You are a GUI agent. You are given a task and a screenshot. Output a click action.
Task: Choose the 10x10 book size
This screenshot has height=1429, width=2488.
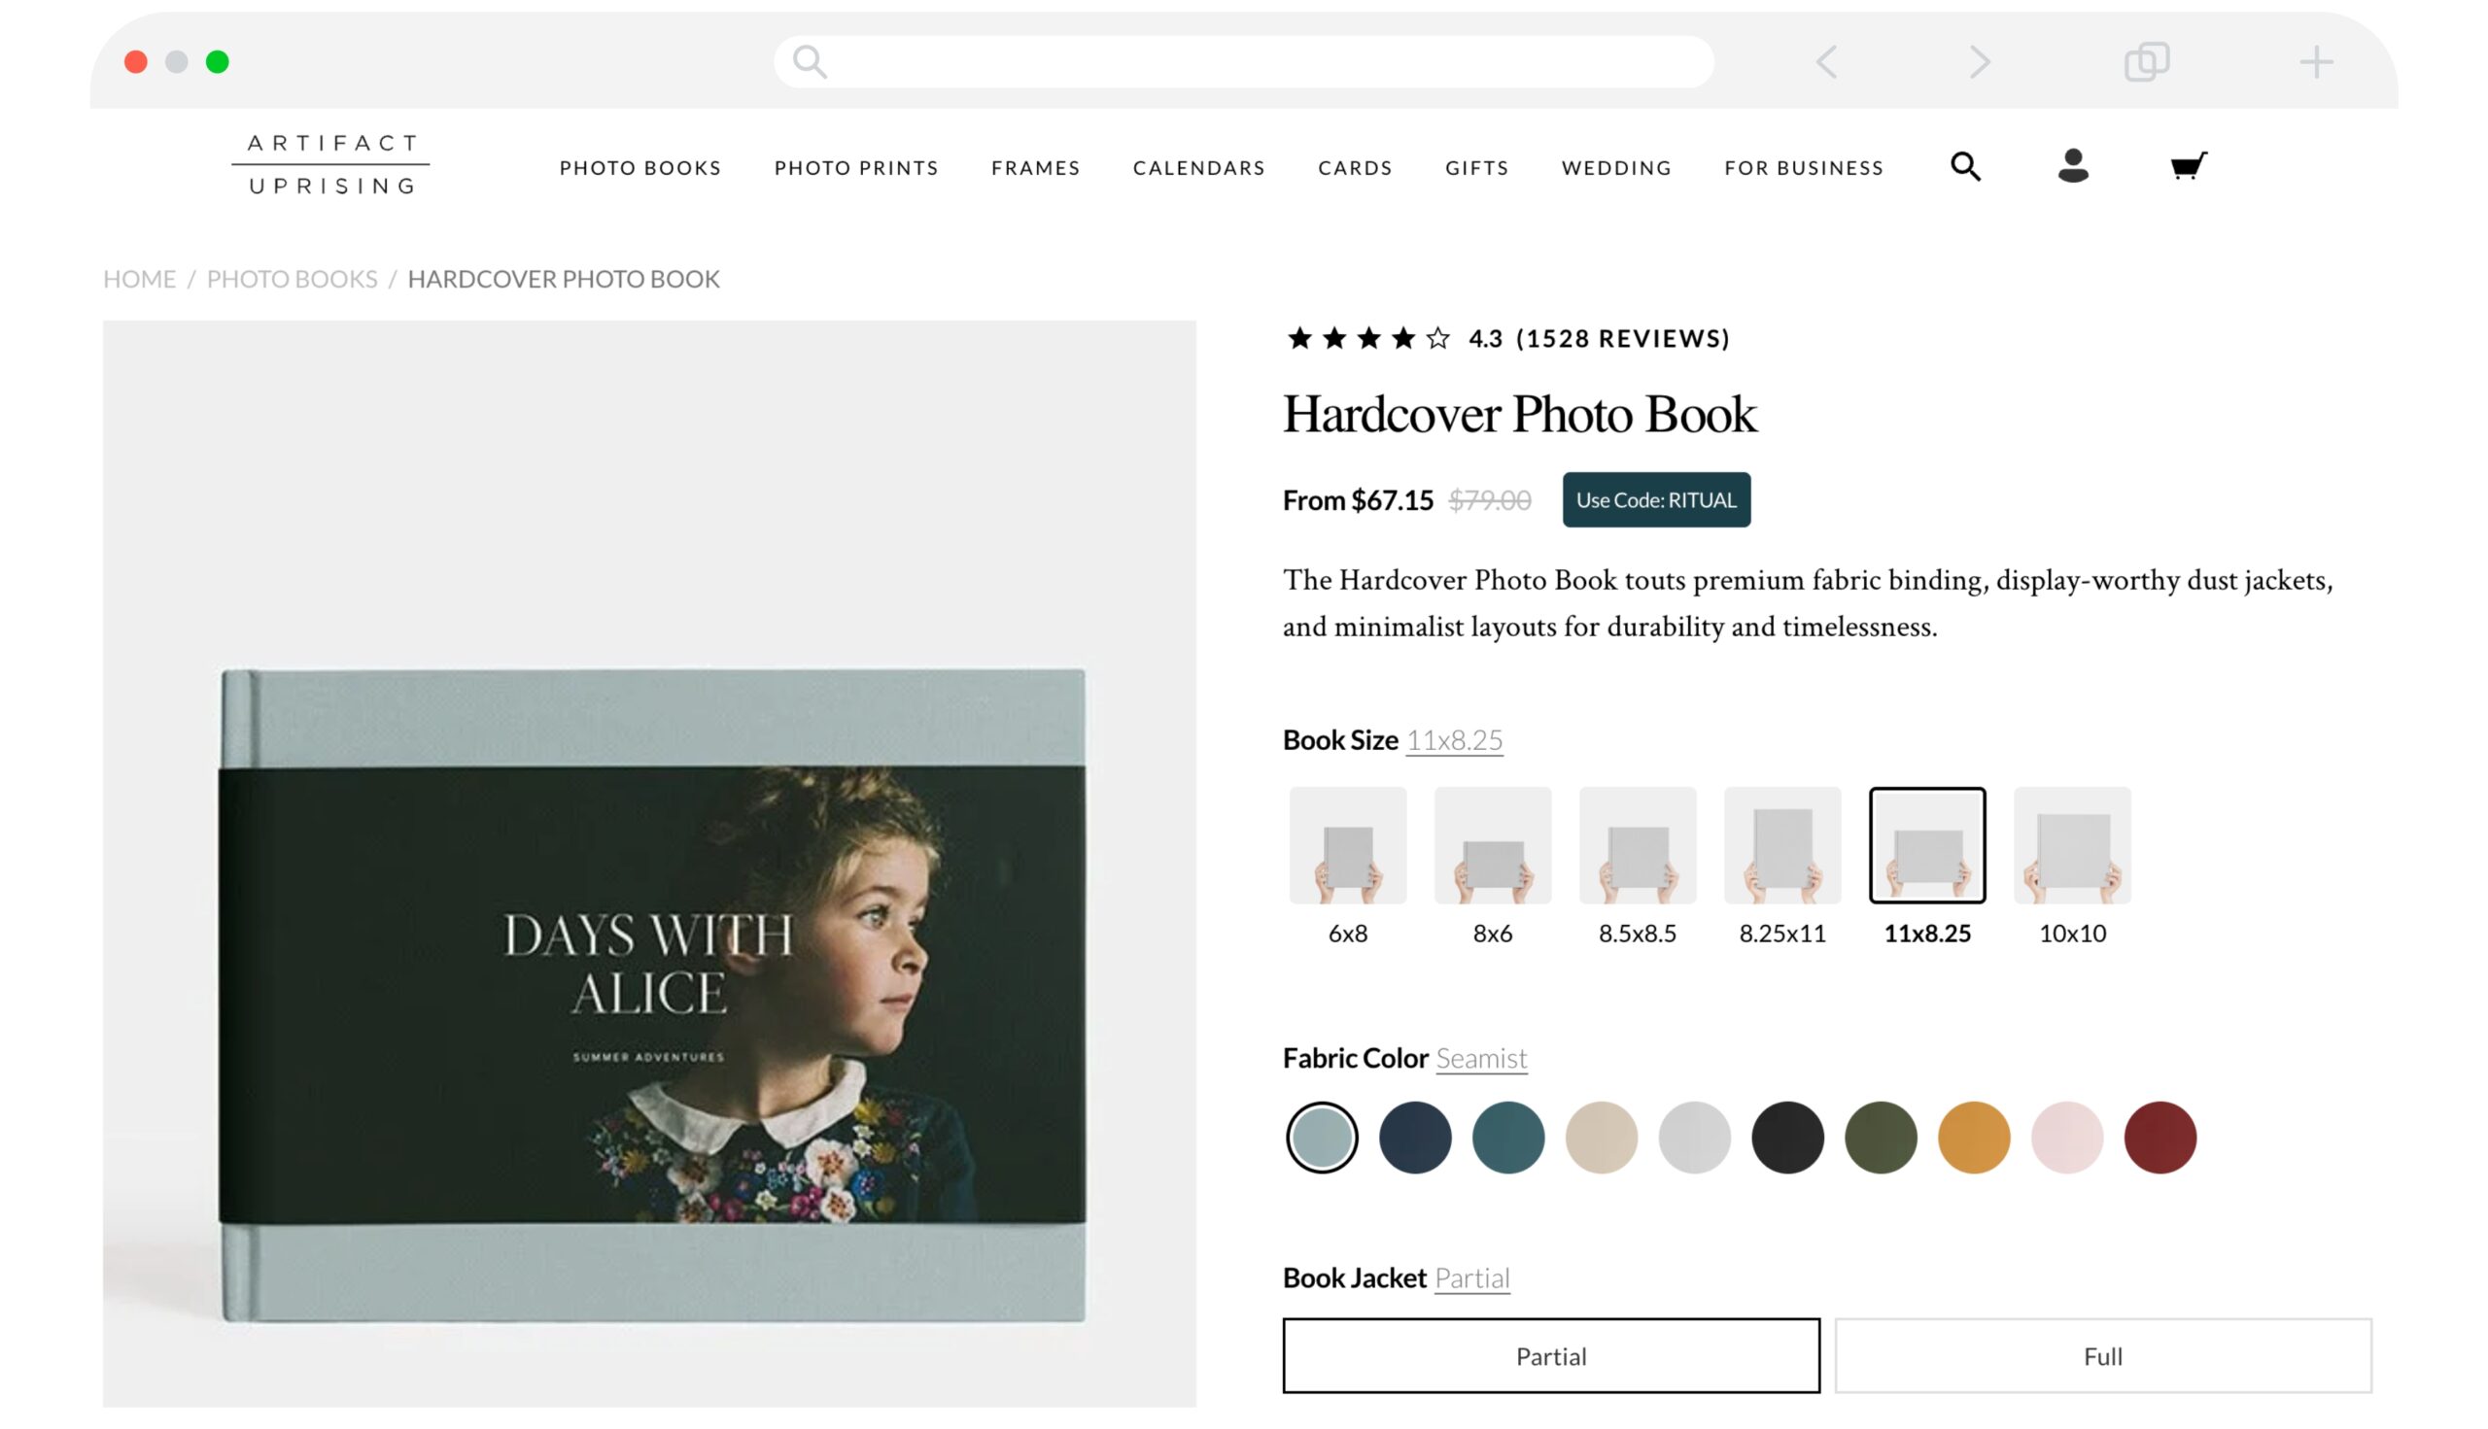[2072, 845]
